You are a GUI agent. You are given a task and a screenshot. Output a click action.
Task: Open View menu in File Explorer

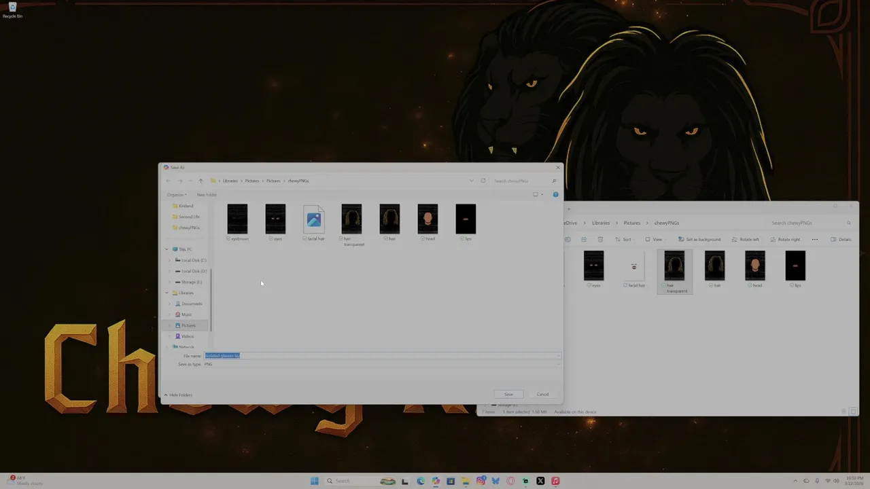[x=654, y=239]
